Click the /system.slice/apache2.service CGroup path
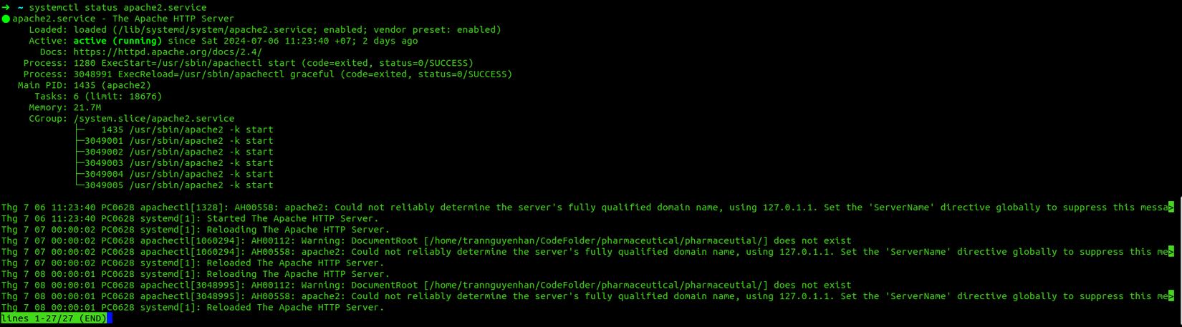 [x=153, y=119]
